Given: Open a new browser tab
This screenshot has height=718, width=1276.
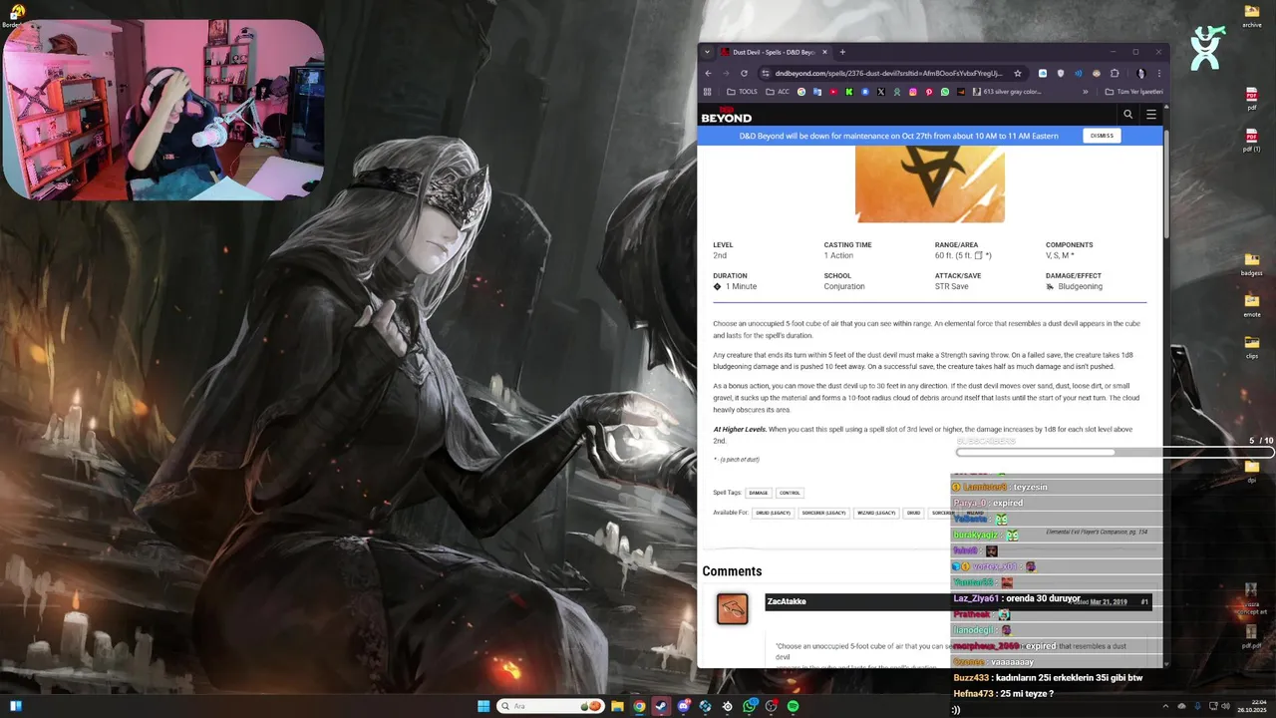Looking at the screenshot, I should point(842,52).
